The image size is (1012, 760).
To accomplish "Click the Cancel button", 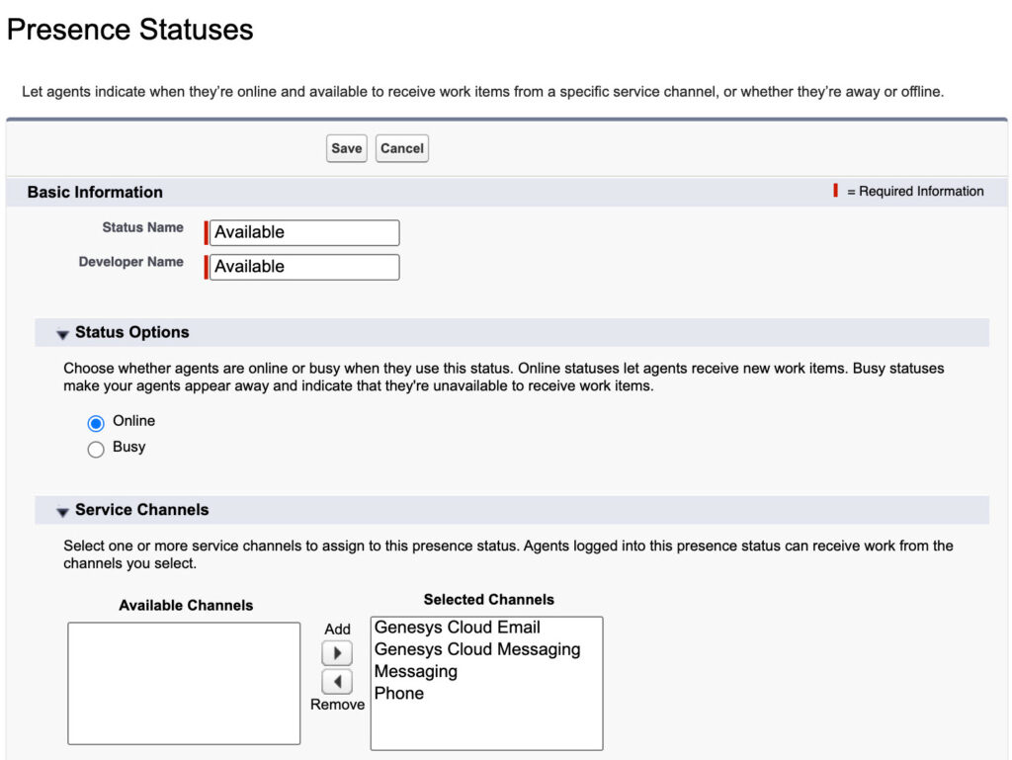I will pos(401,148).
